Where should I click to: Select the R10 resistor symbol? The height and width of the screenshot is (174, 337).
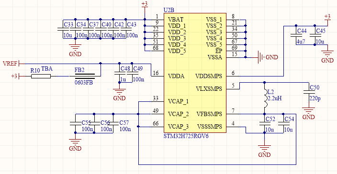tap(41, 76)
